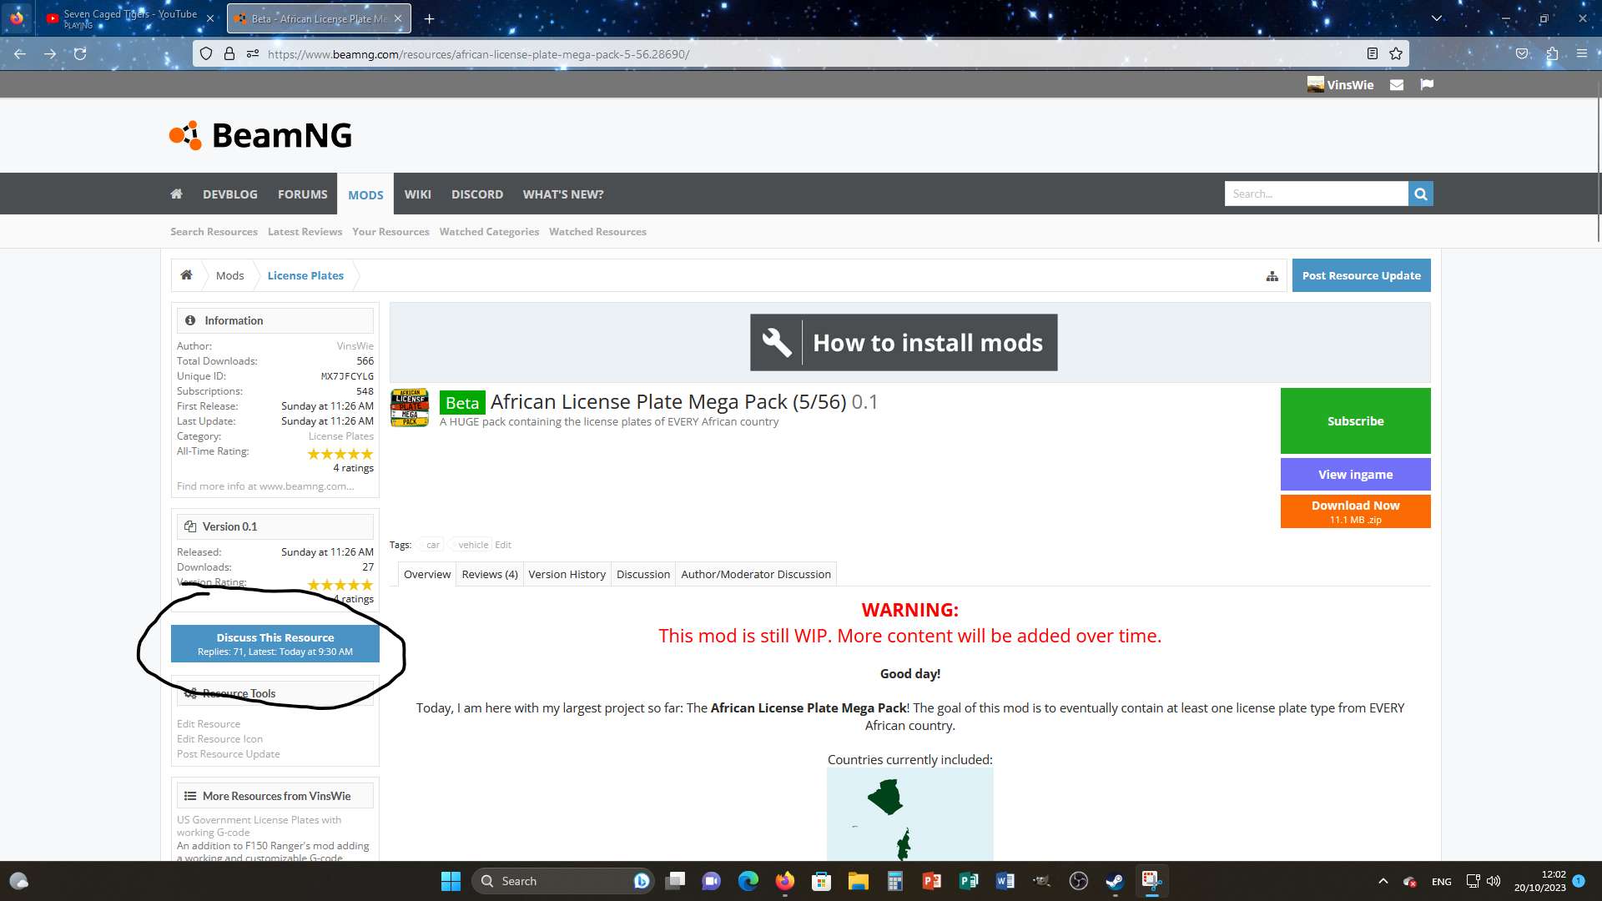
Task: Click Edit link next to tags
Action: point(503,545)
